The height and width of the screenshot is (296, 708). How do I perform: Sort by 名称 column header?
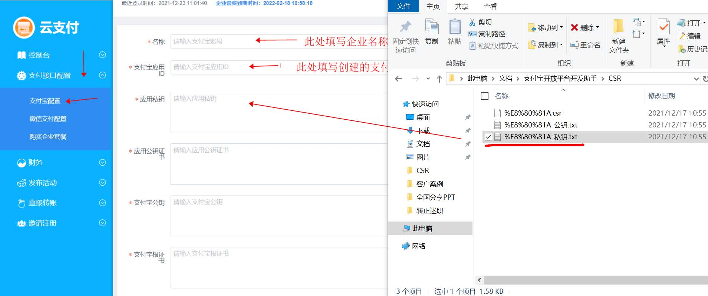click(502, 96)
